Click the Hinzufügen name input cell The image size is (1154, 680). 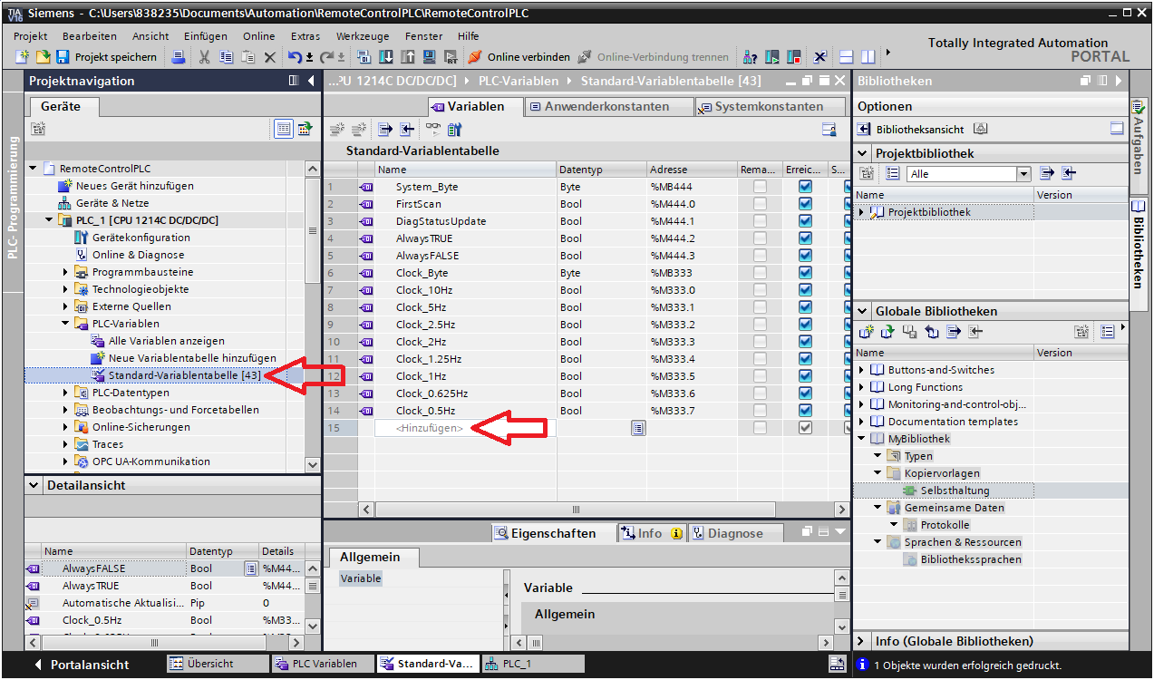(466, 428)
